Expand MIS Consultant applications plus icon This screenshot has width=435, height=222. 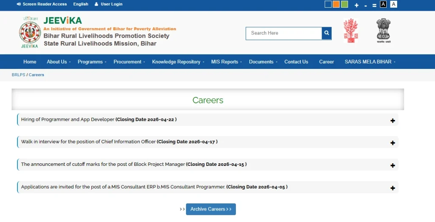point(393,188)
